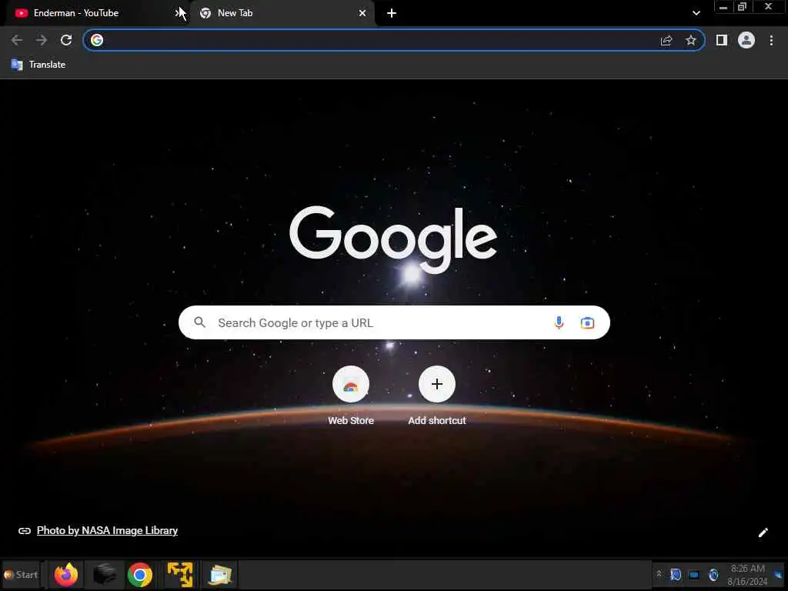This screenshot has height=591, width=788.
Task: Click the show desktop icon in the taskbar corner
Action: (x=779, y=574)
